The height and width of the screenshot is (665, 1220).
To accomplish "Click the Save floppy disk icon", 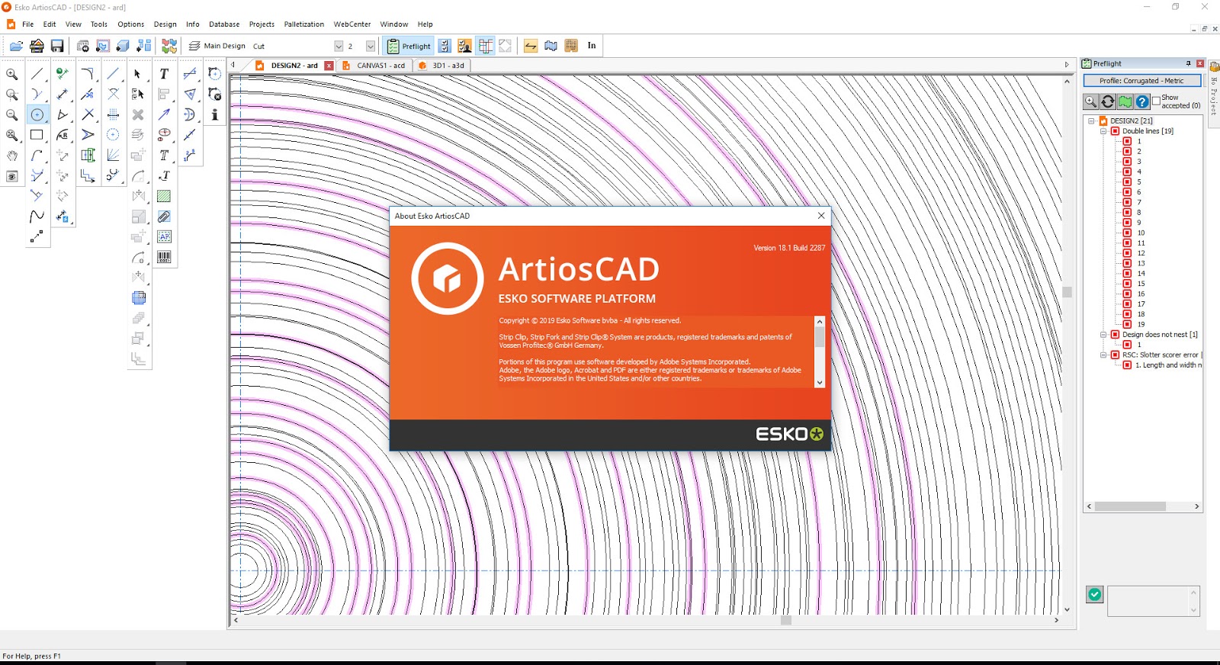I will (x=57, y=46).
